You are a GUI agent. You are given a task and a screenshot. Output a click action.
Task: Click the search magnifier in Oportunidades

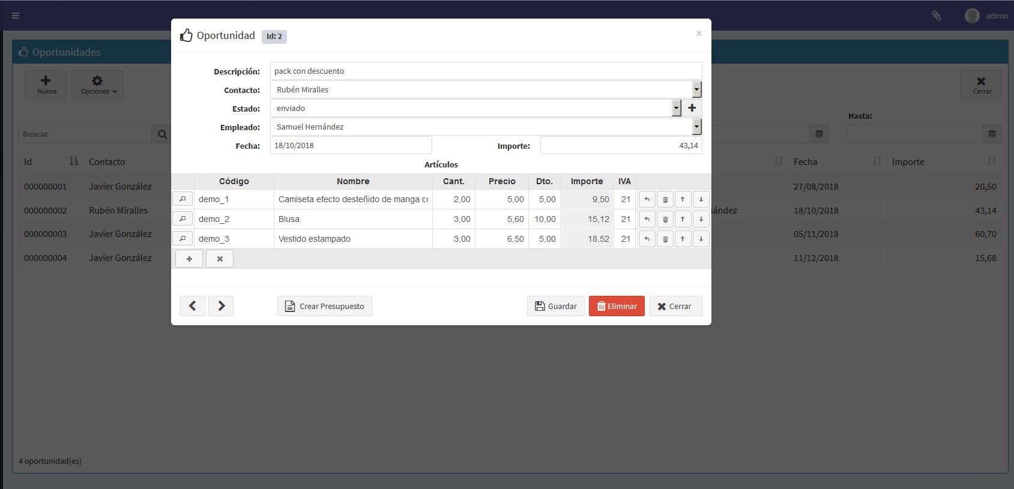[x=162, y=134]
